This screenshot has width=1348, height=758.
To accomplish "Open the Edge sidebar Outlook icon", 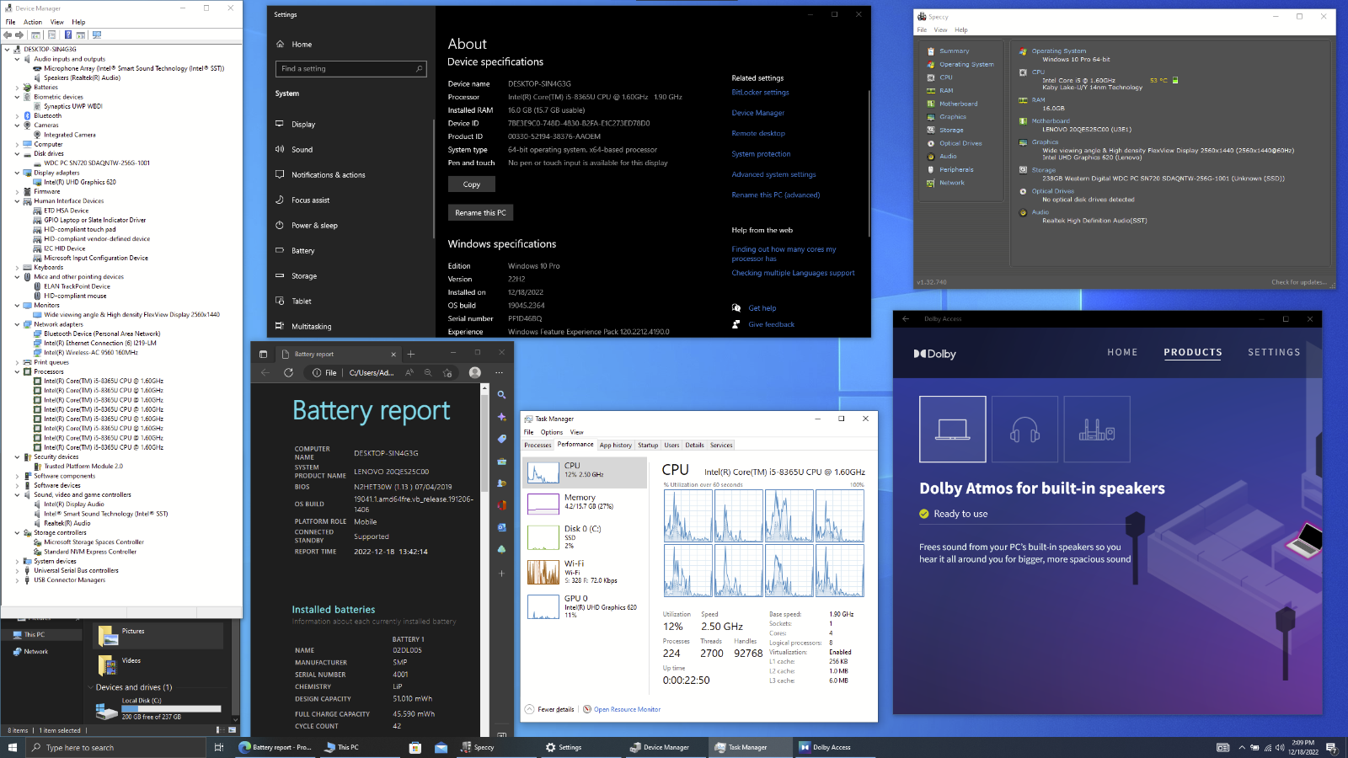I will (x=501, y=527).
